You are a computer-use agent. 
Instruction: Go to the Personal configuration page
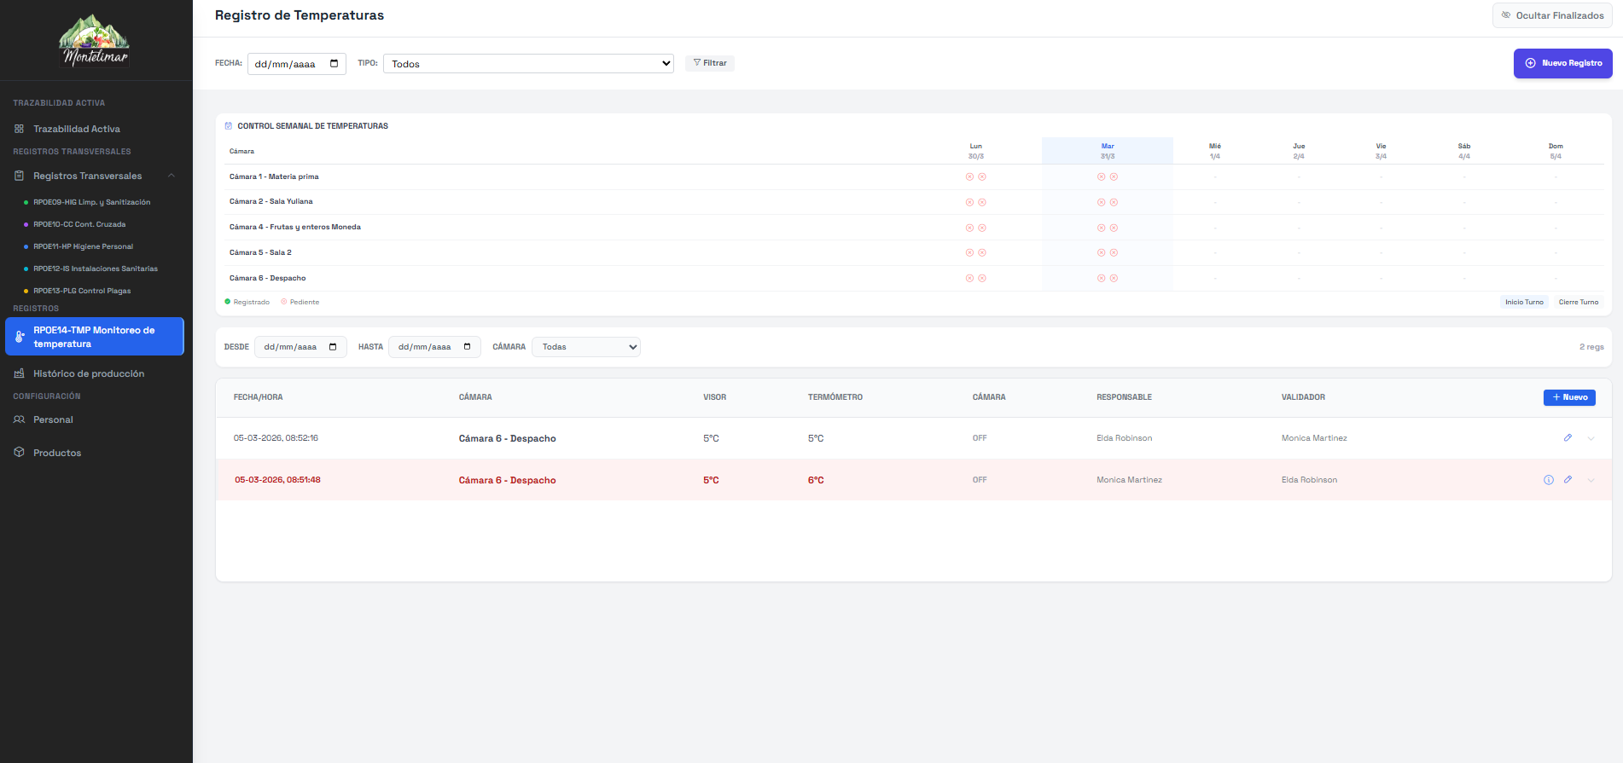pos(53,419)
